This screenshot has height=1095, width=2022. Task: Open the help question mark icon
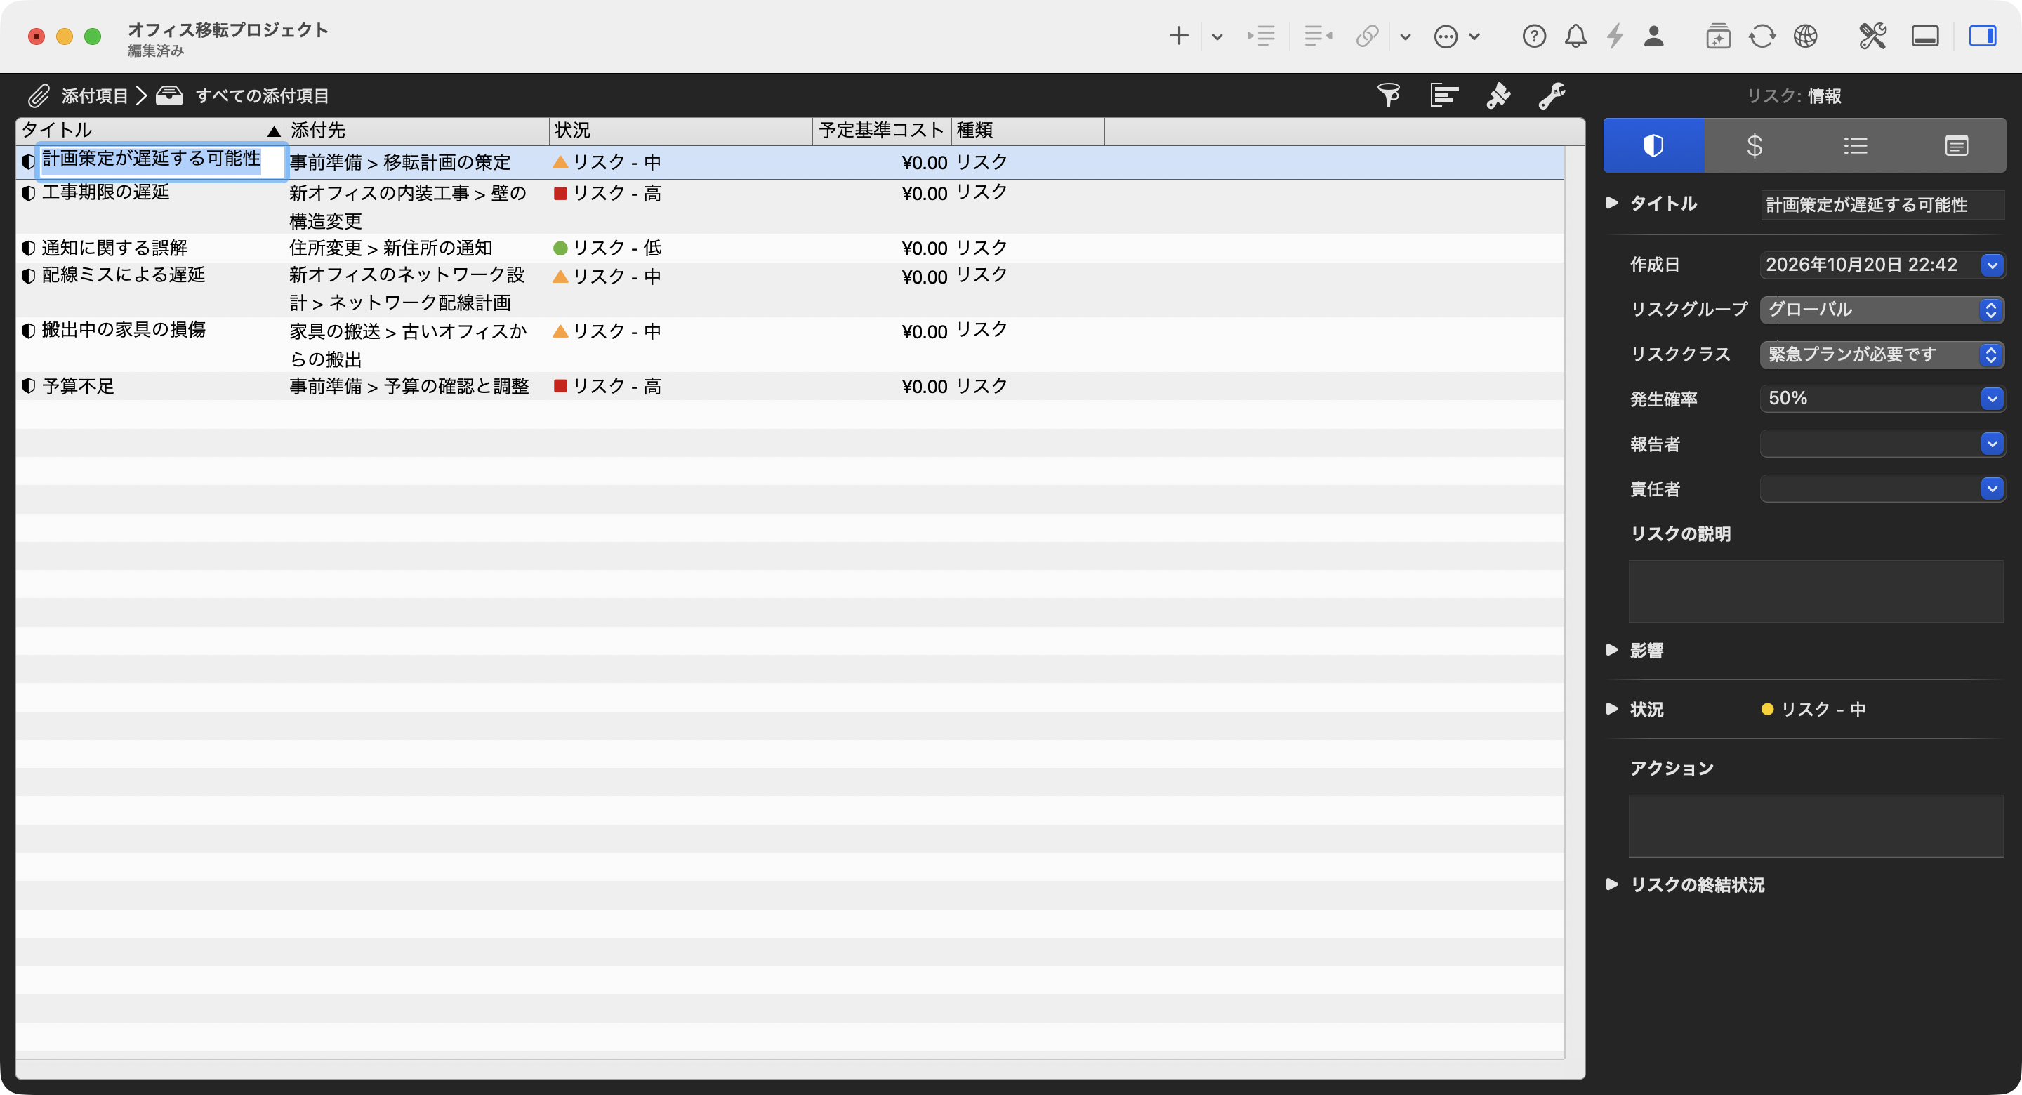point(1534,36)
